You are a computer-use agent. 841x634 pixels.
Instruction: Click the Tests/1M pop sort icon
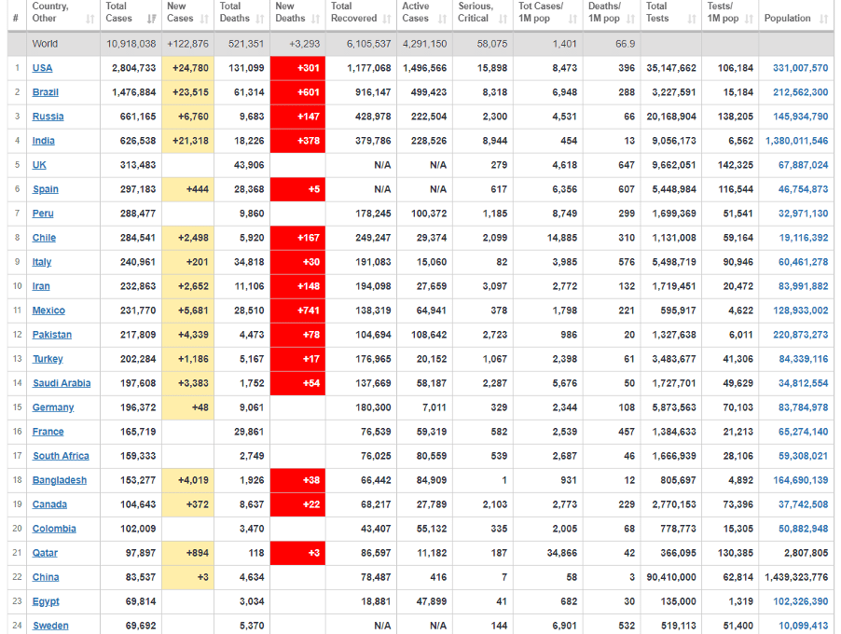(749, 20)
